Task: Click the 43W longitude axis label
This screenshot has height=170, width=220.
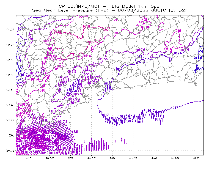Action: coord(154,158)
